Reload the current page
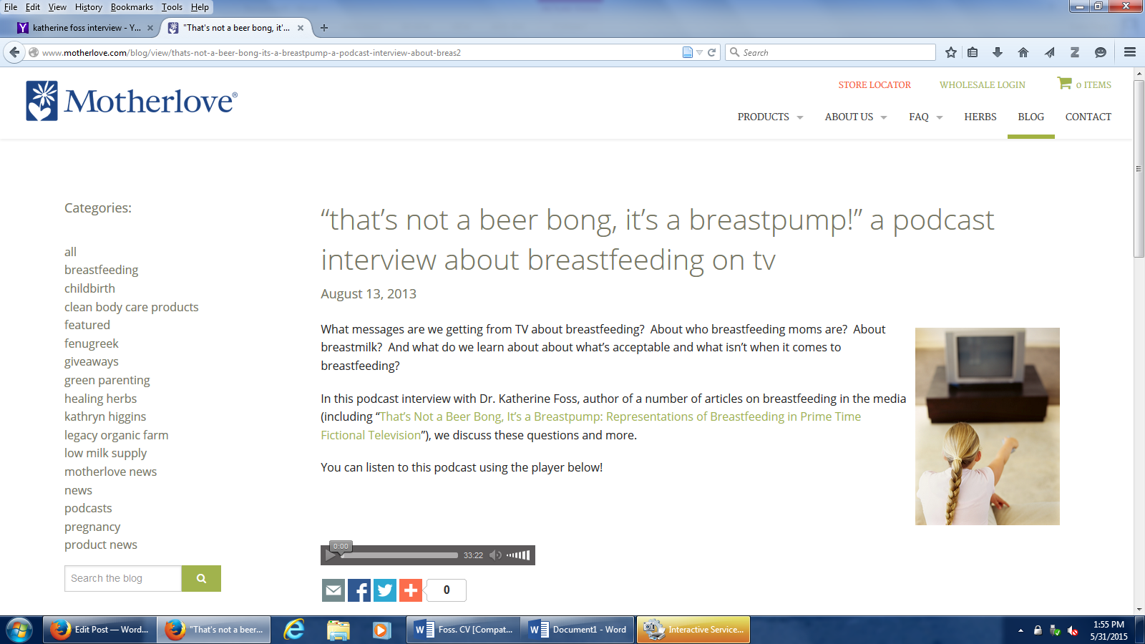The image size is (1145, 644). pos(712,52)
